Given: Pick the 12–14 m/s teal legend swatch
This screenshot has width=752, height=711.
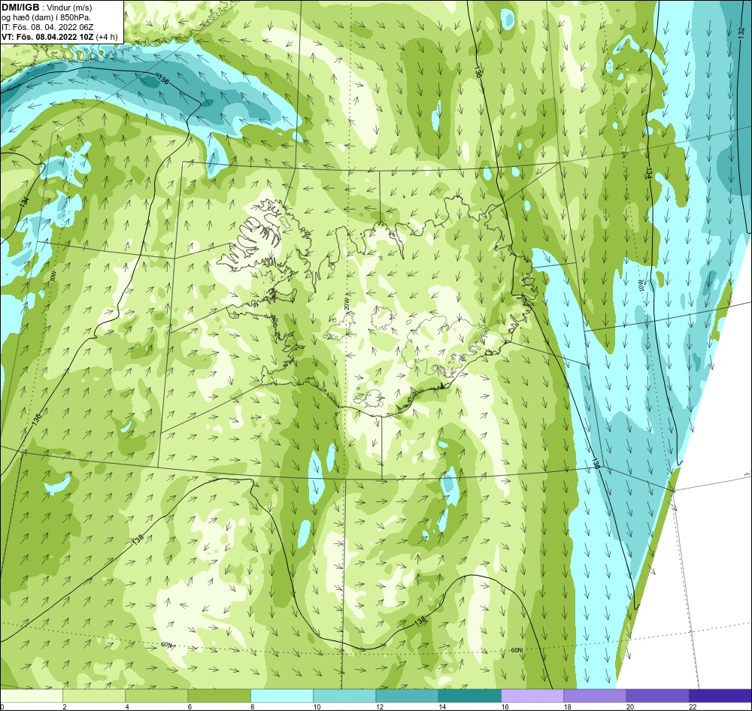Looking at the screenshot, I should [x=407, y=695].
